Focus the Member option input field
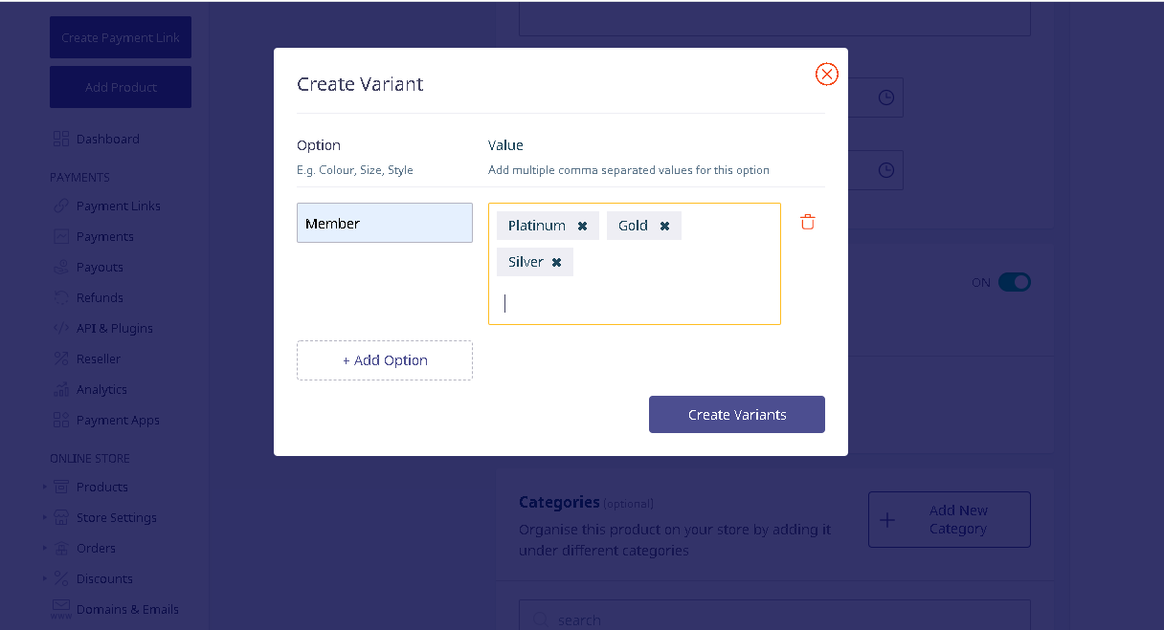This screenshot has height=630, width=1164. pos(385,223)
